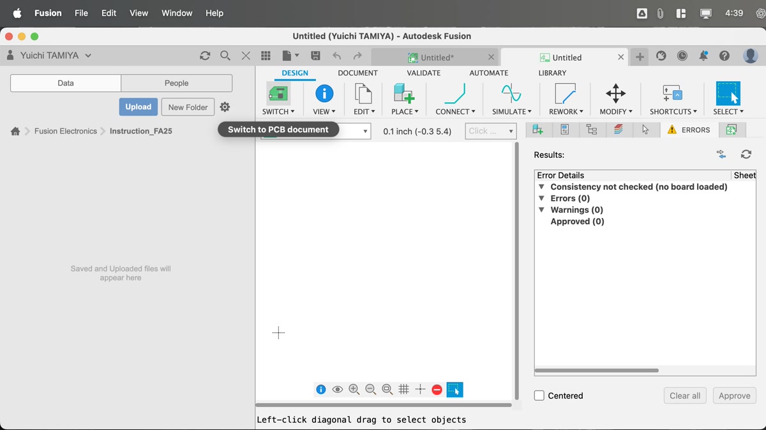Switch to the LIBRARY ribbon tab
The image size is (766, 430).
click(552, 73)
